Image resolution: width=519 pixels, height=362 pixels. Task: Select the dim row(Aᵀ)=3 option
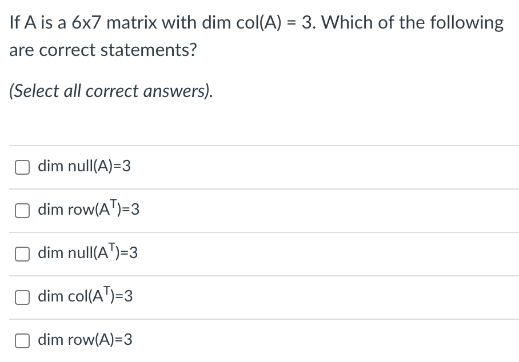coord(22,210)
